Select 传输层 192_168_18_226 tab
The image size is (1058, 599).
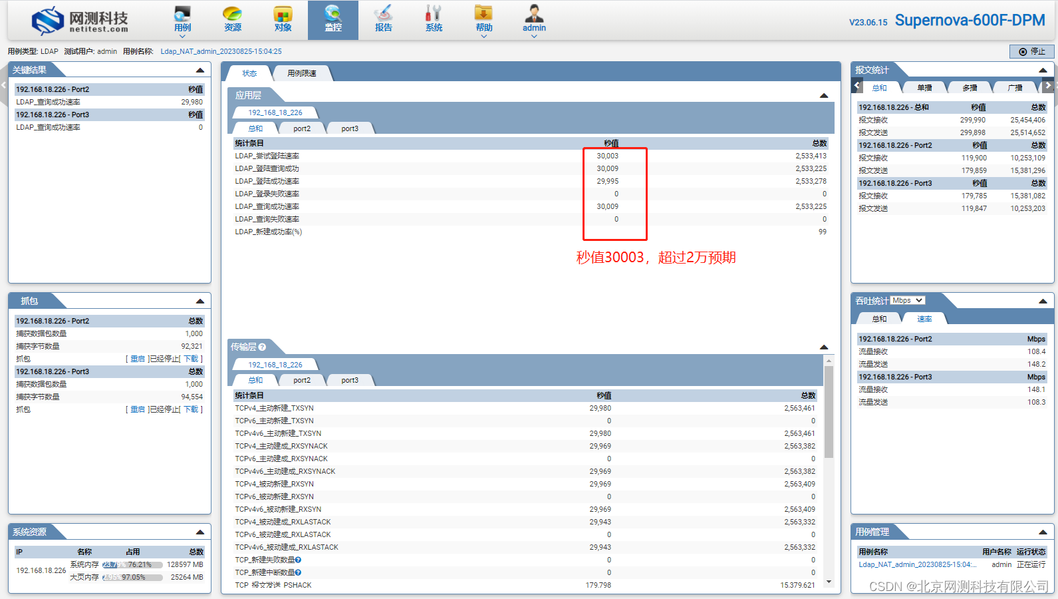point(275,365)
